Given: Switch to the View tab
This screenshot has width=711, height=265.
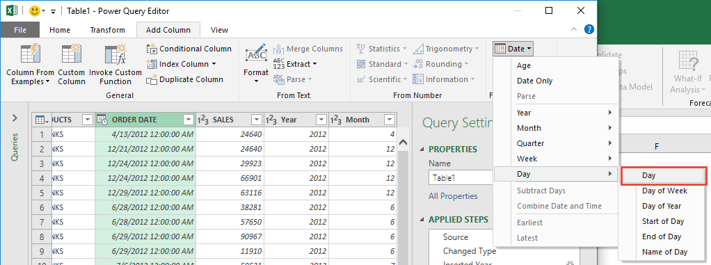Looking at the screenshot, I should click(x=219, y=30).
